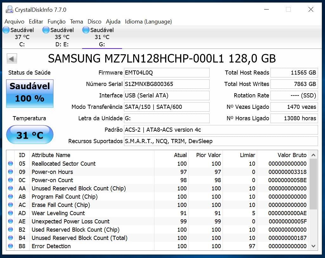The width and height of the screenshot is (325, 258).
Task: Click the serial number field S1ZMNXBG800365
Action: click(167, 84)
